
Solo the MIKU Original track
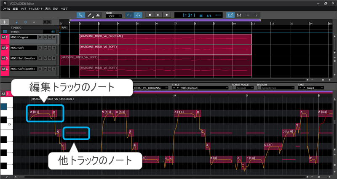[49, 37]
